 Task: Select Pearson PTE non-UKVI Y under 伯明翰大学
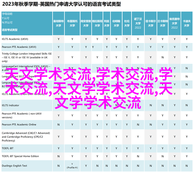(x=116, y=116)
